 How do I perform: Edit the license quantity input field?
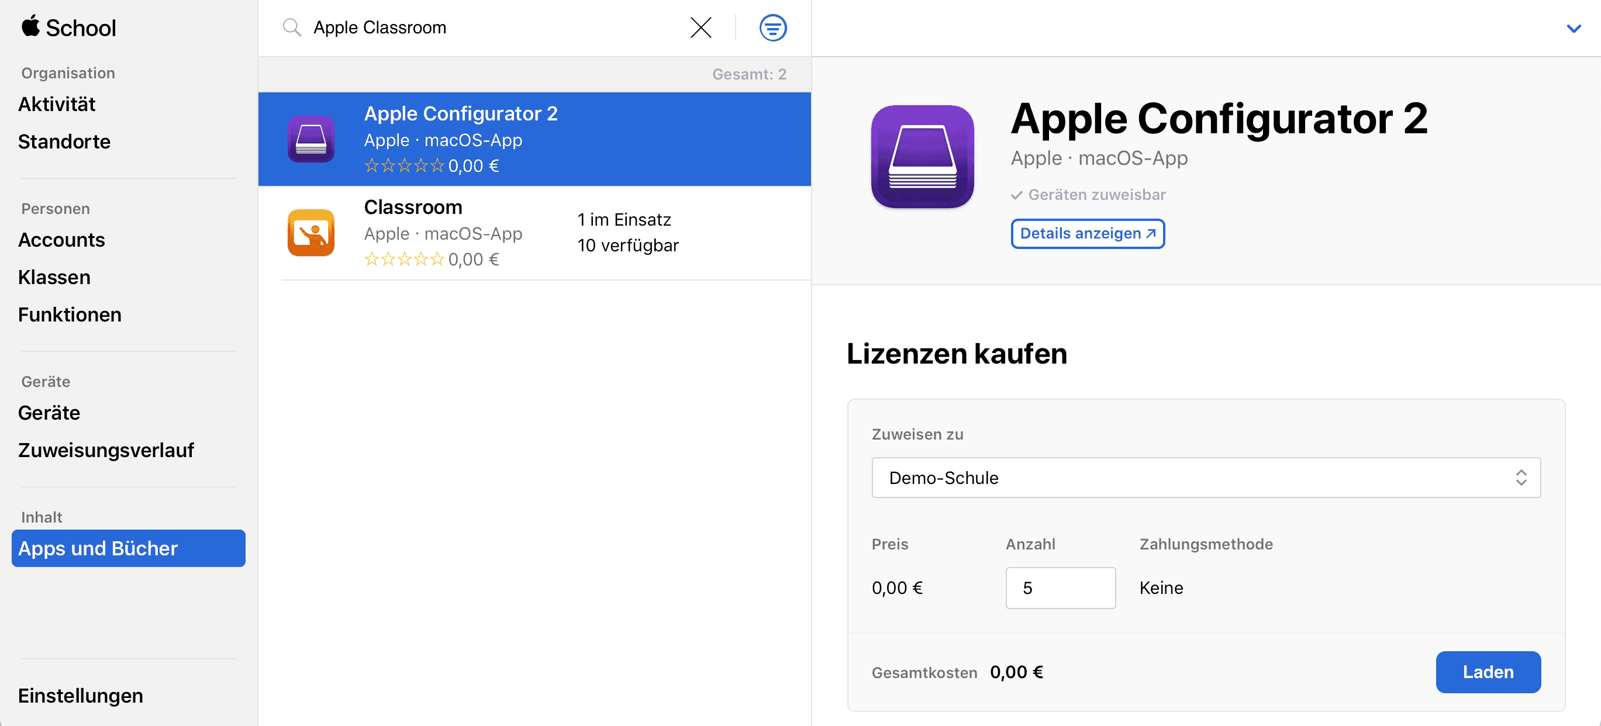click(1059, 586)
